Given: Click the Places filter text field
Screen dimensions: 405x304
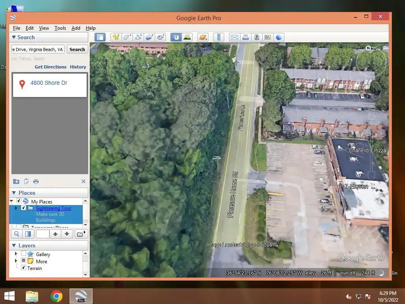Looking at the screenshot, I should (x=43, y=234).
